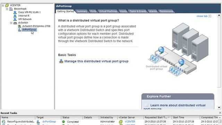Click the Initiated by column header
This screenshot has width=222, height=125.
[108, 117]
